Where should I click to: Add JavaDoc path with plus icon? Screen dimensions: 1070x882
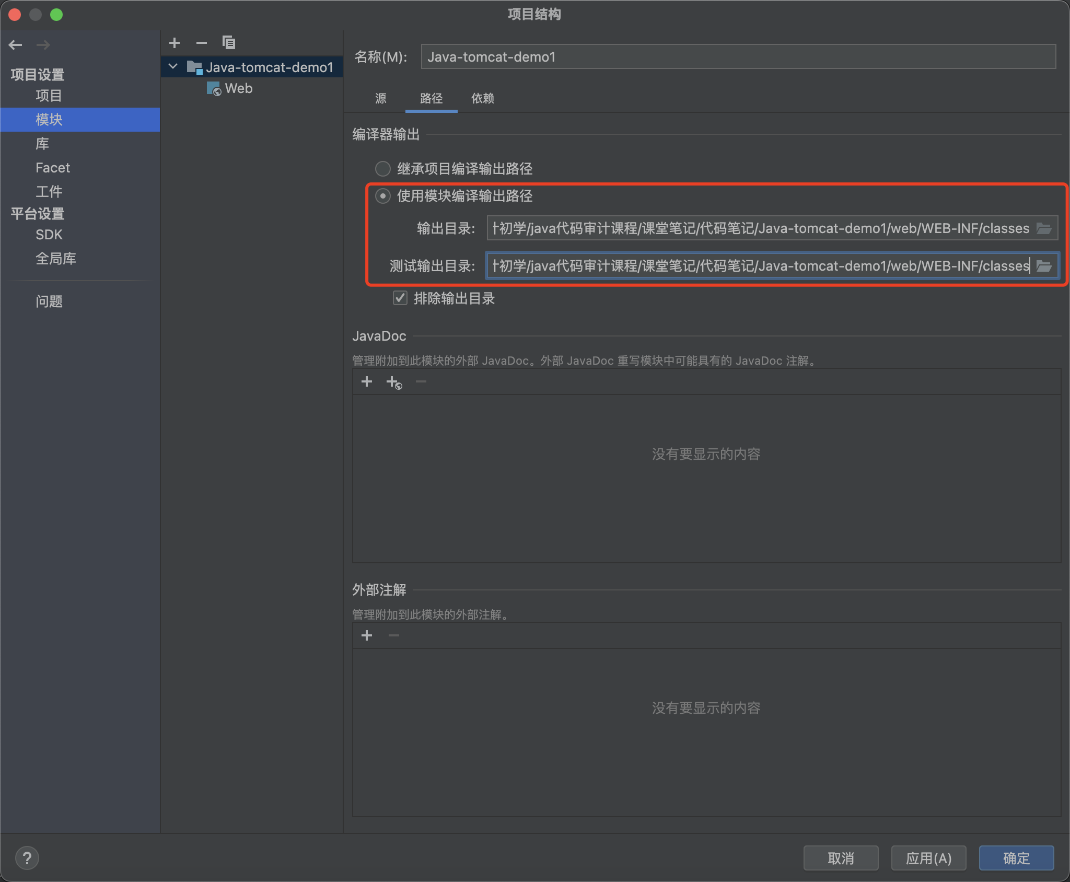[367, 382]
